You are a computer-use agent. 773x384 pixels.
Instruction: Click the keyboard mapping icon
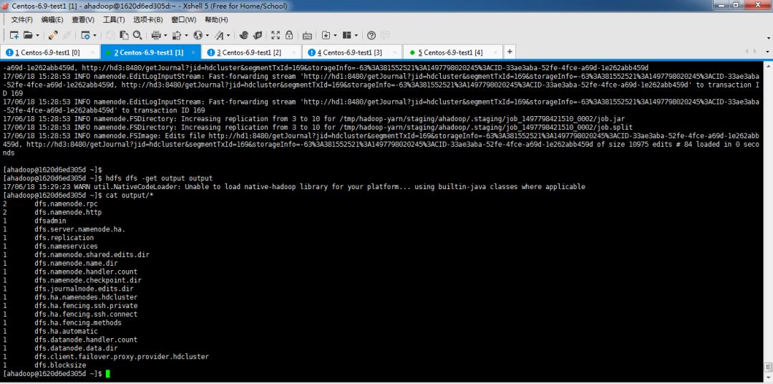(307, 35)
